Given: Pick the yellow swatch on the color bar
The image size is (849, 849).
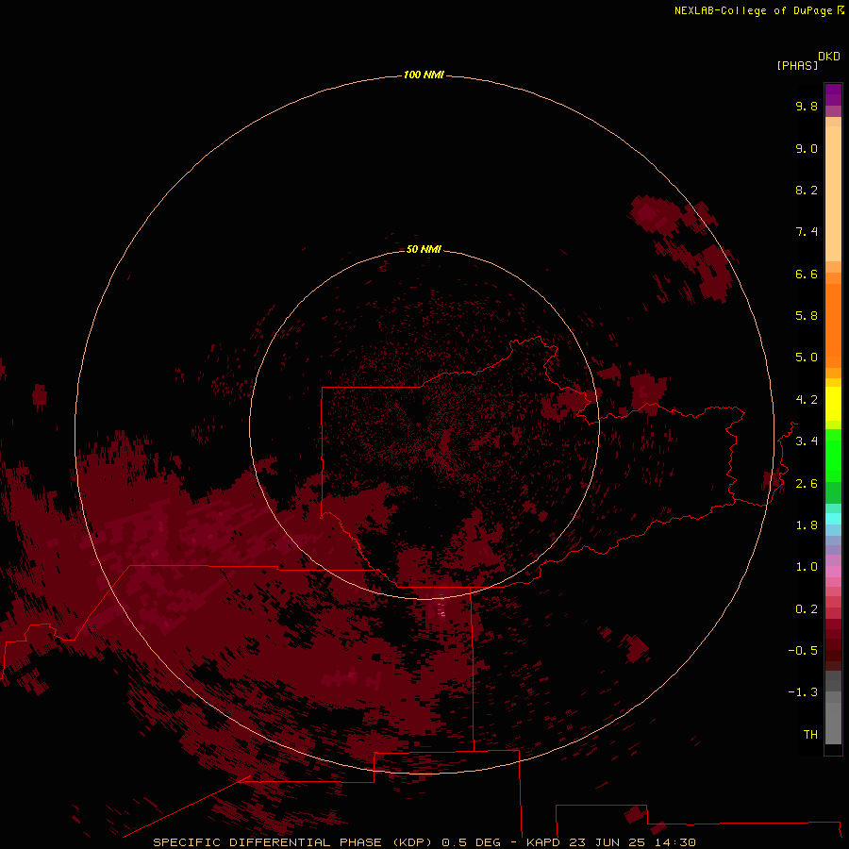Looking at the screenshot, I should 833,404.
